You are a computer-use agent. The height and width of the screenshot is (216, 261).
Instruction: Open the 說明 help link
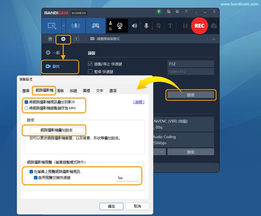click(139, 102)
